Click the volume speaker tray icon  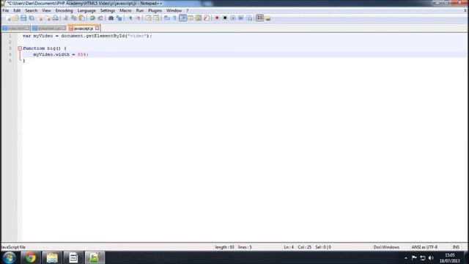431,257
